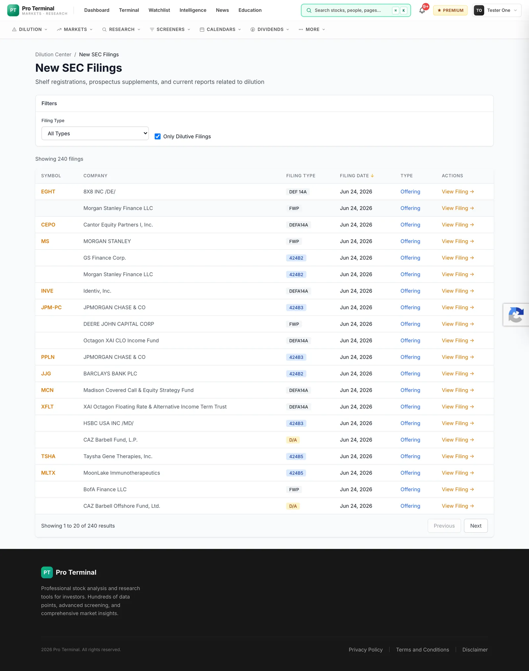Screen dimensions: 529x671
Task: Expand the Screeners menu
Action: 170,29
